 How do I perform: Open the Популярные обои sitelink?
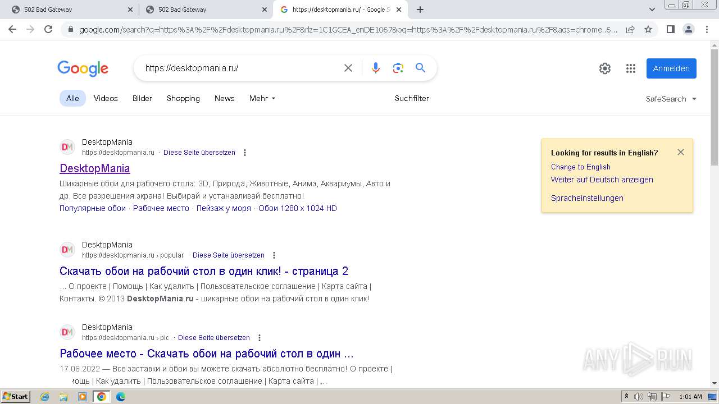(x=93, y=208)
